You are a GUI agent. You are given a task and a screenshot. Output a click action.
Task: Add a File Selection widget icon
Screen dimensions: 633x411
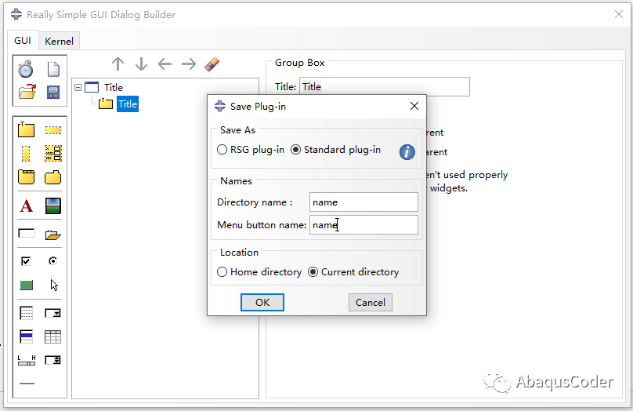53,235
